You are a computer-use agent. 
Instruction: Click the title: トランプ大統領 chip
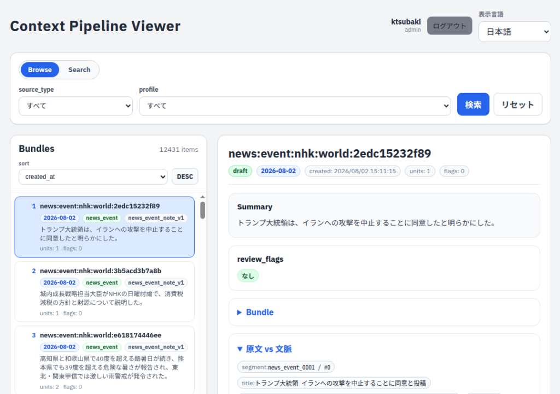[x=334, y=383]
